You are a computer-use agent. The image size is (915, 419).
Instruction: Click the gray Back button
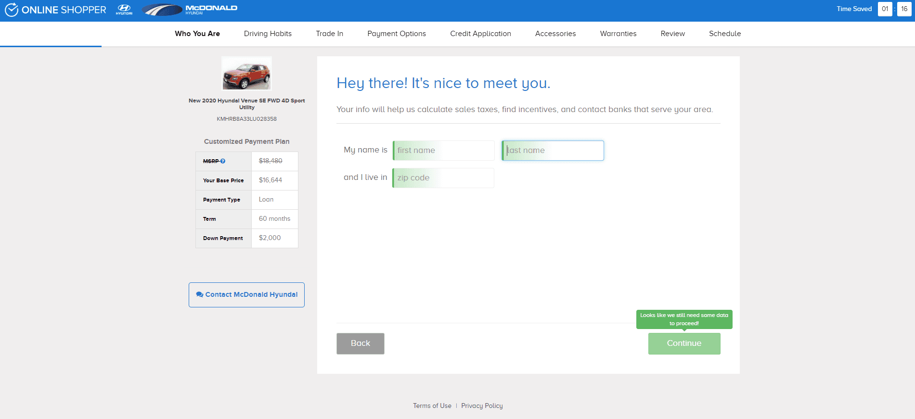(x=361, y=343)
